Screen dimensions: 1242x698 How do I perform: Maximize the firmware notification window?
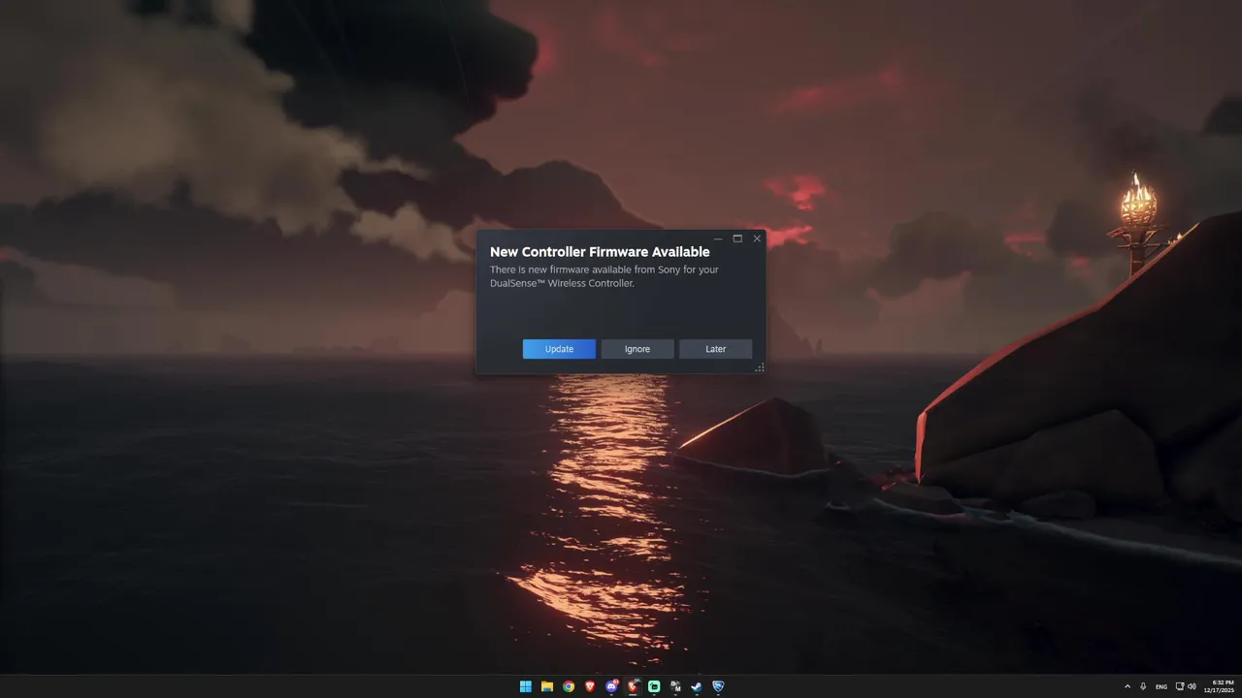[x=737, y=238]
